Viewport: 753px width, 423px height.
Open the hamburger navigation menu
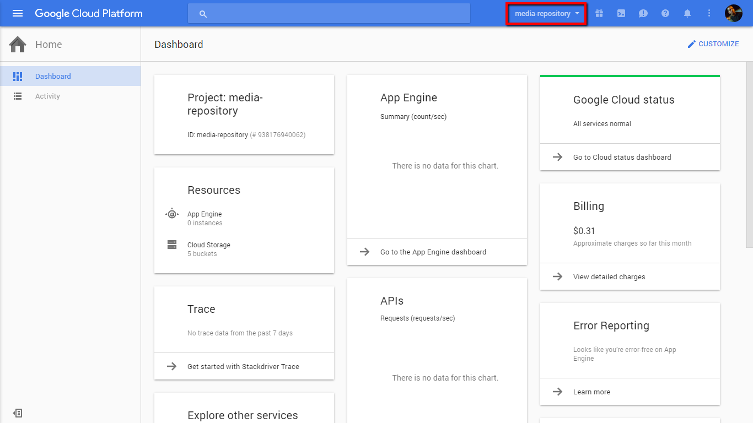18,13
